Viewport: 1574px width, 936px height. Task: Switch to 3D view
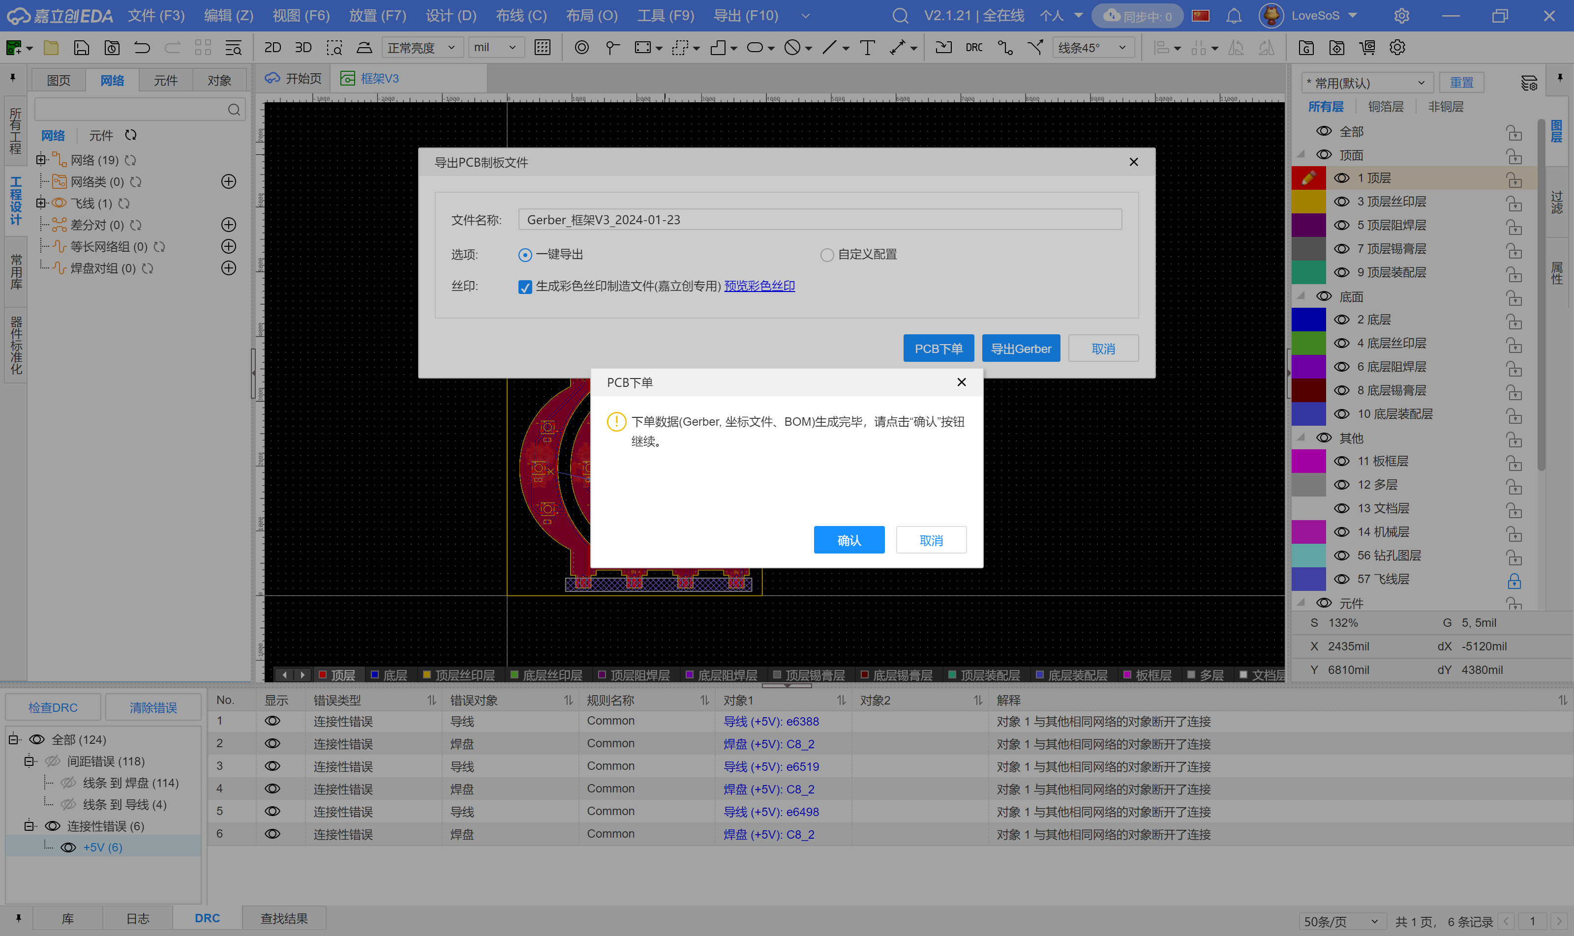pos(303,48)
